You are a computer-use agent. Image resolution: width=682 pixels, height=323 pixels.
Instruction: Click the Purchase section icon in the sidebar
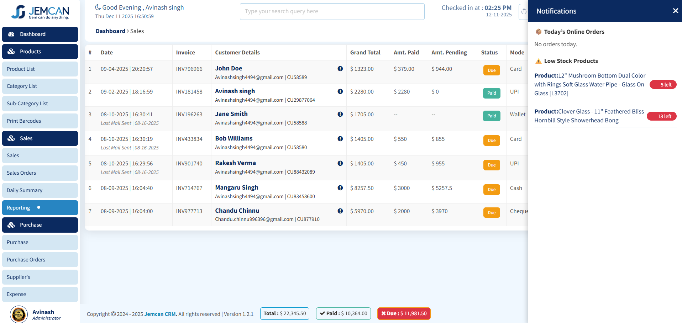tap(12, 225)
